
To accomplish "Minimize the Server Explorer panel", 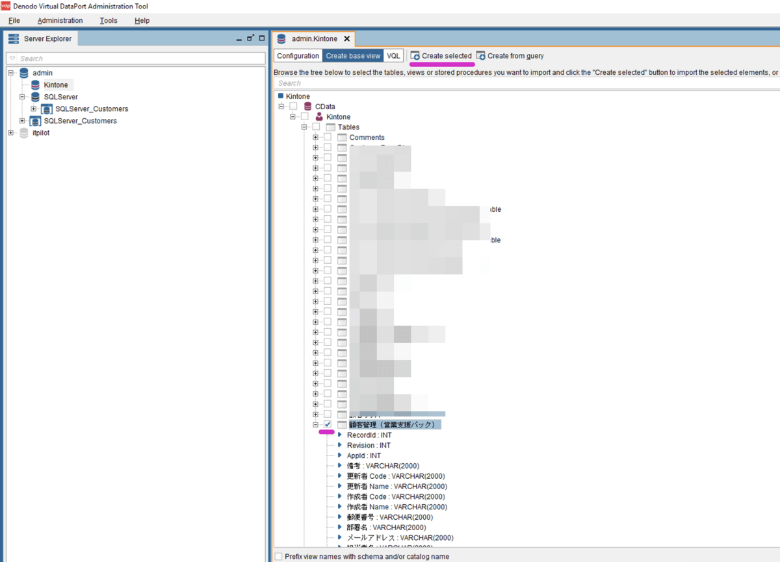I will [x=240, y=39].
